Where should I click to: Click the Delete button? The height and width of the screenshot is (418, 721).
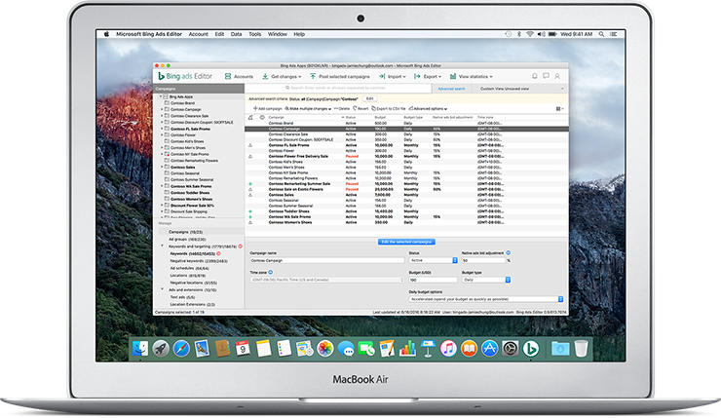coord(342,108)
